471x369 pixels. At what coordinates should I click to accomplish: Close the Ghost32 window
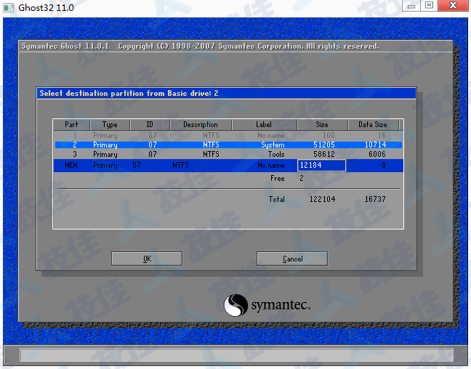point(453,5)
